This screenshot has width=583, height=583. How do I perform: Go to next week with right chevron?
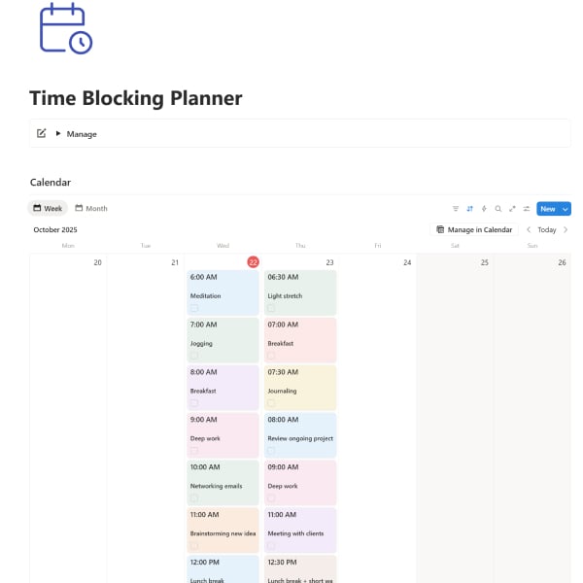pos(566,230)
